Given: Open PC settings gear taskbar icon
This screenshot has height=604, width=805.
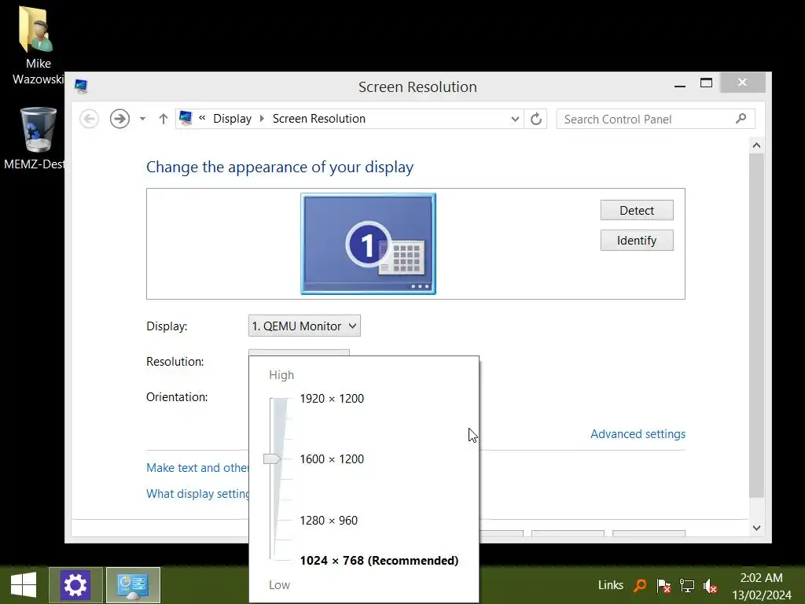Looking at the screenshot, I should click(x=75, y=585).
